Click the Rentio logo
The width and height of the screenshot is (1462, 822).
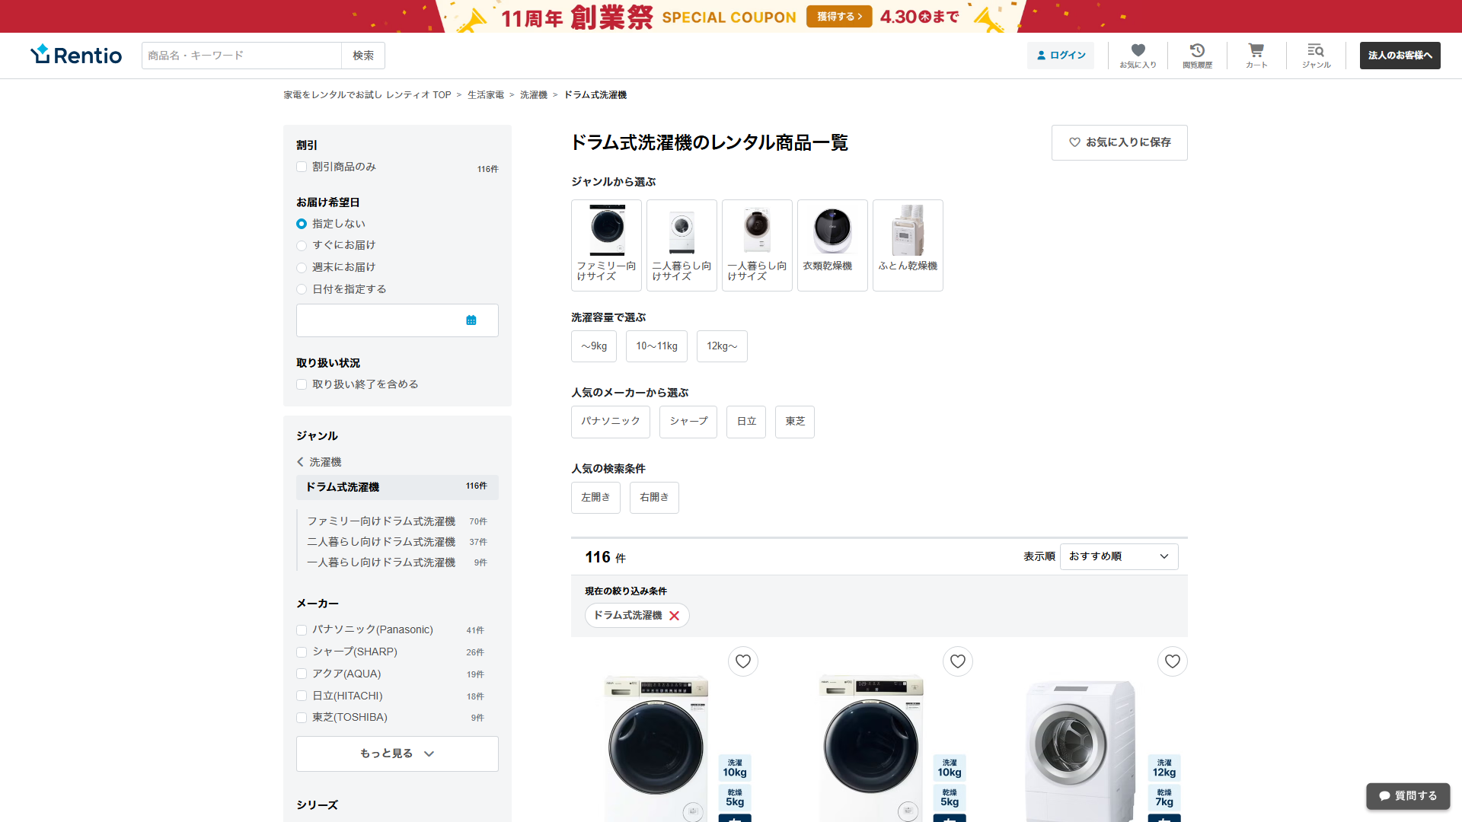[x=75, y=54]
